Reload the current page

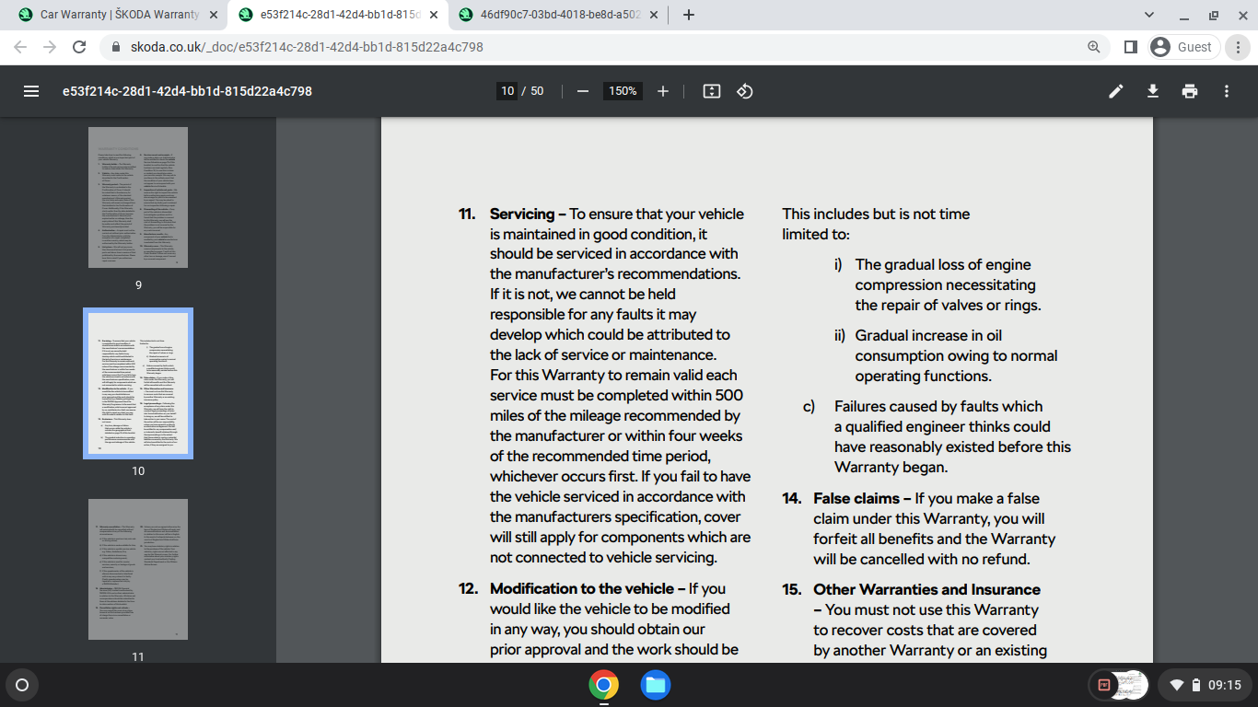point(79,47)
